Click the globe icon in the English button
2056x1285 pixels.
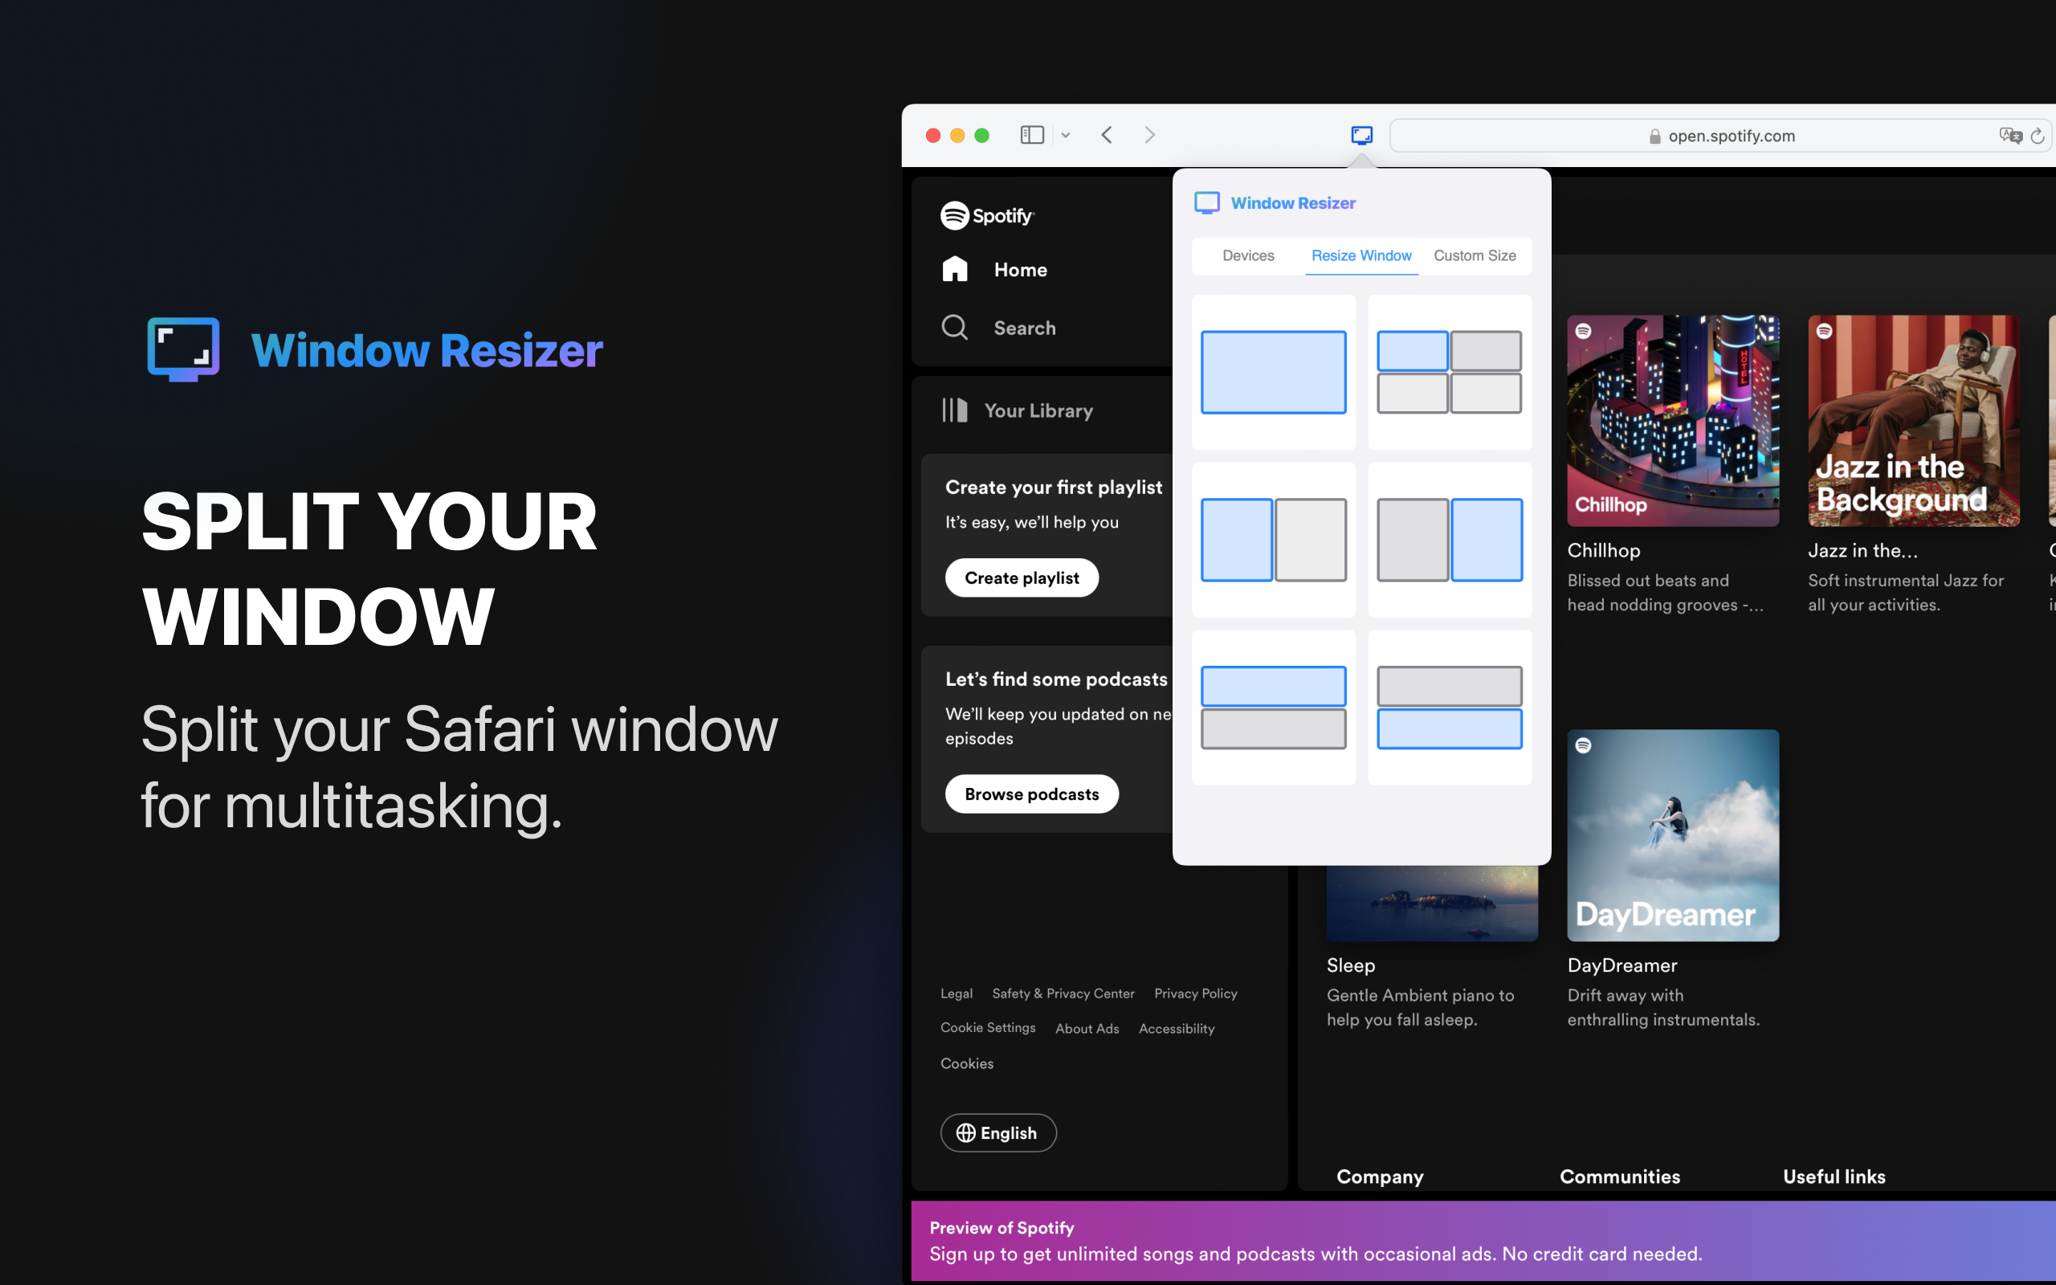pyautogui.click(x=965, y=1133)
